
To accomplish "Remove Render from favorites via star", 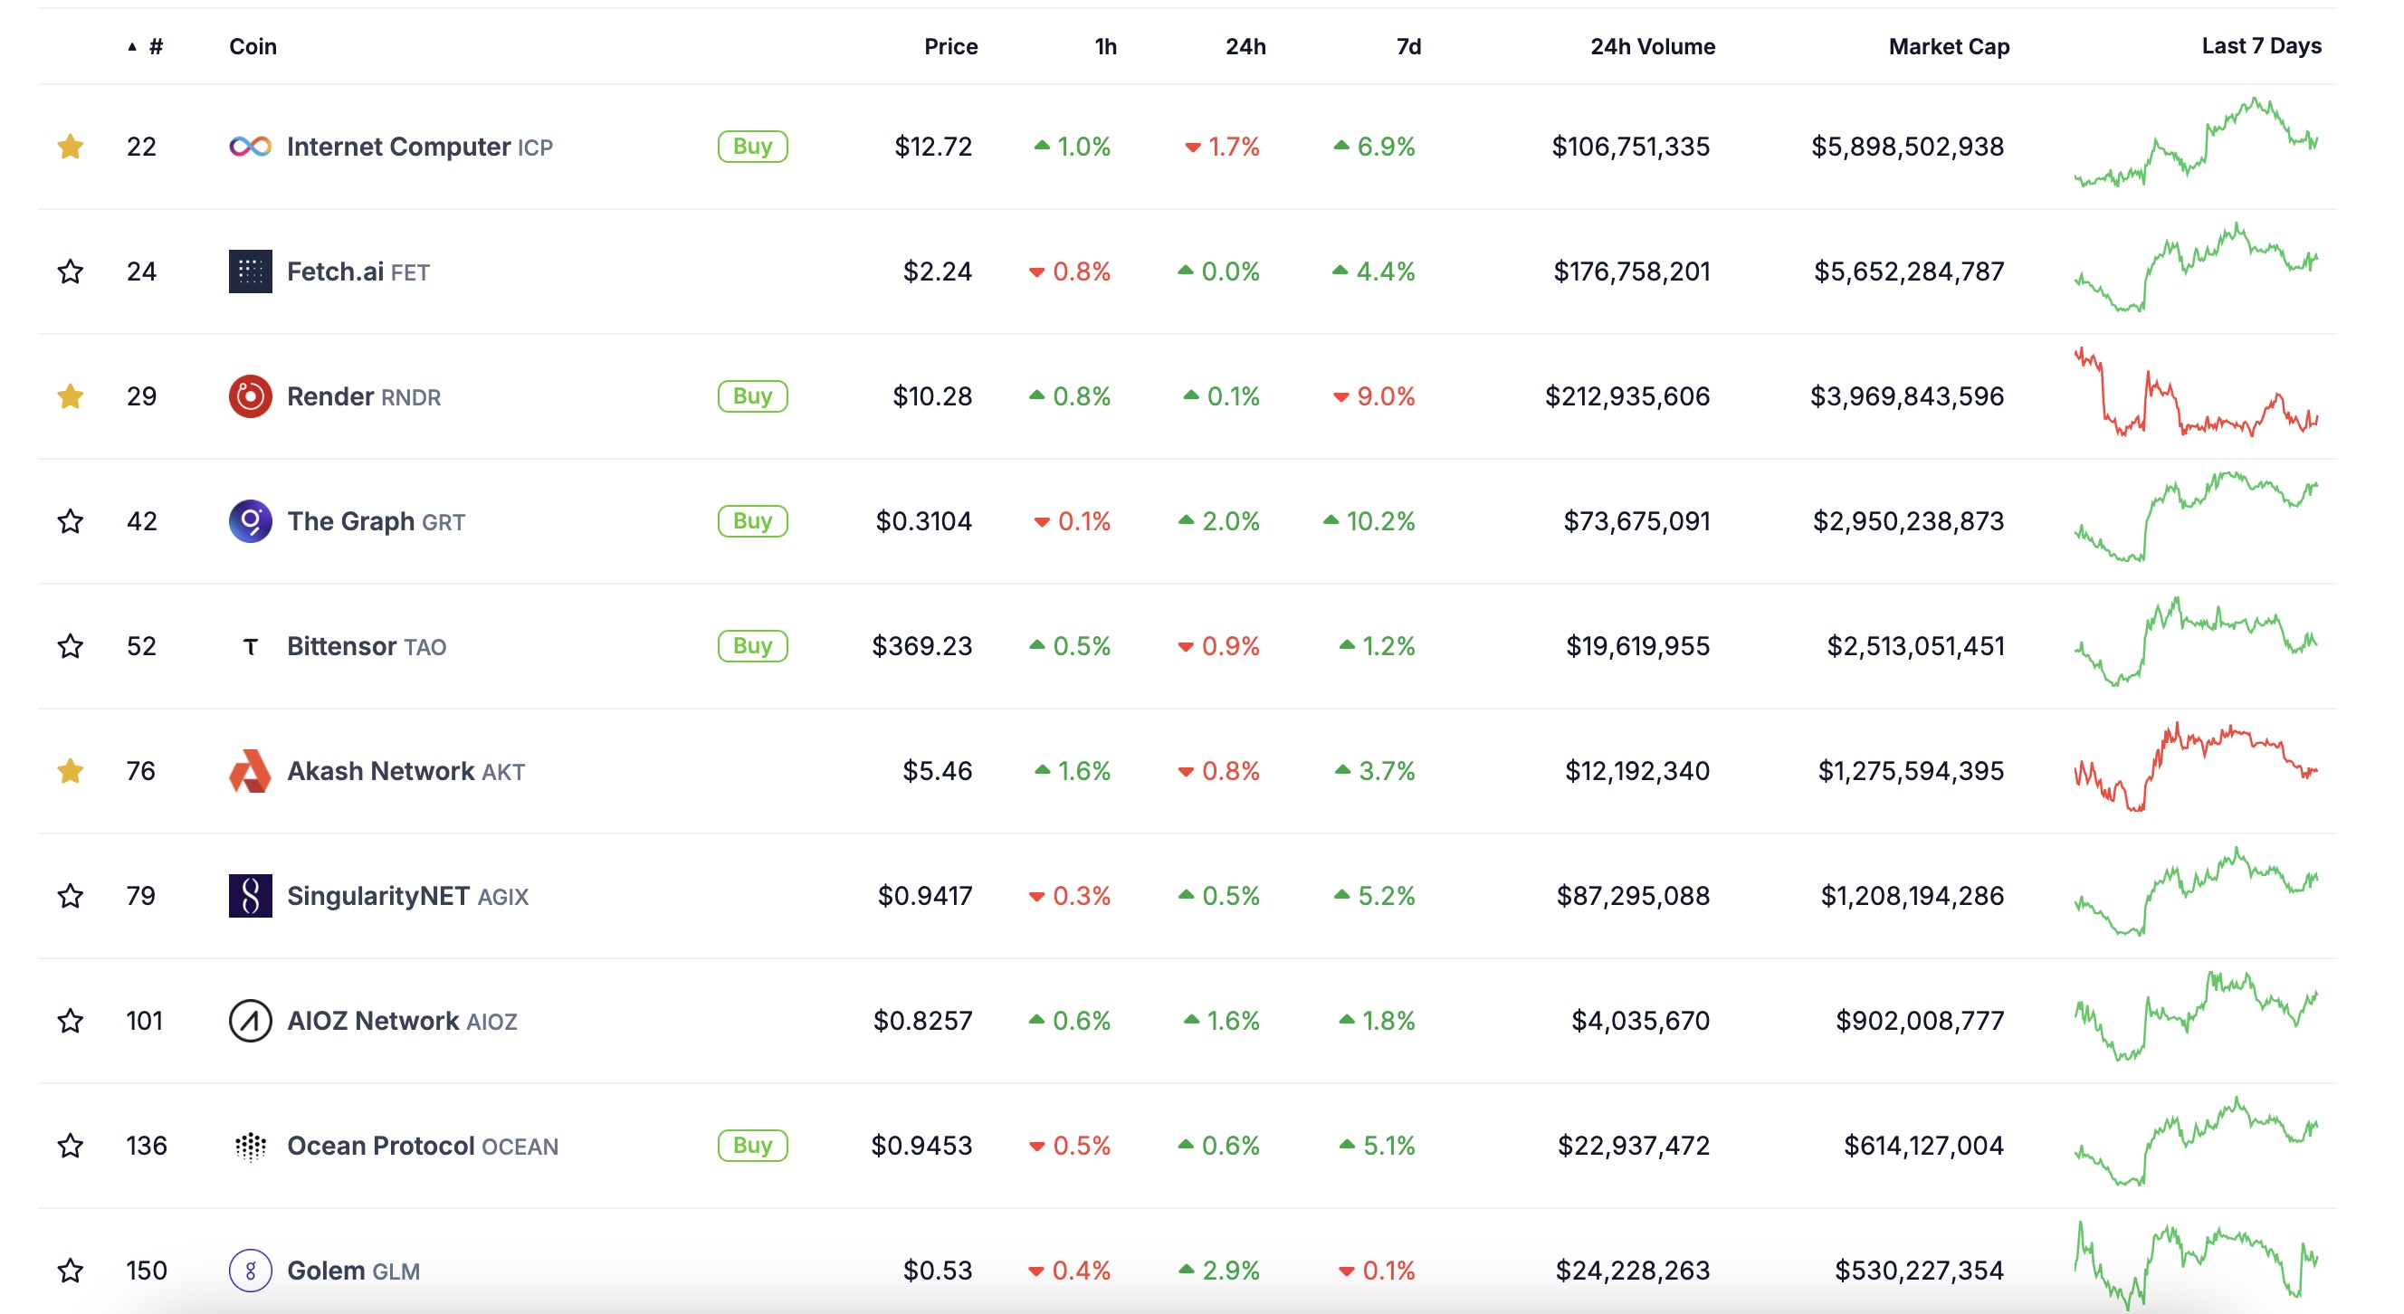I will [x=70, y=396].
